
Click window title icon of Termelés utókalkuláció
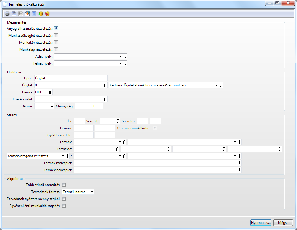pyautogui.click(x=5, y=4)
